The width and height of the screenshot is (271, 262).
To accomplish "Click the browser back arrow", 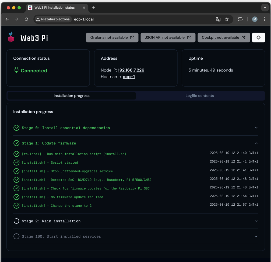I will coord(7,19).
